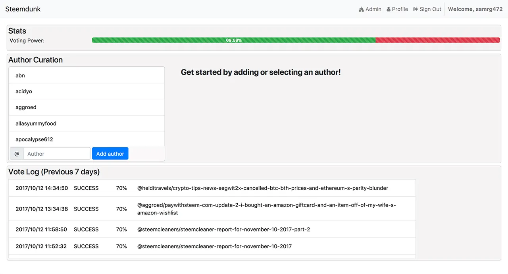Click red portion of Voting Power bar
The image size is (508, 274).
click(x=438, y=40)
